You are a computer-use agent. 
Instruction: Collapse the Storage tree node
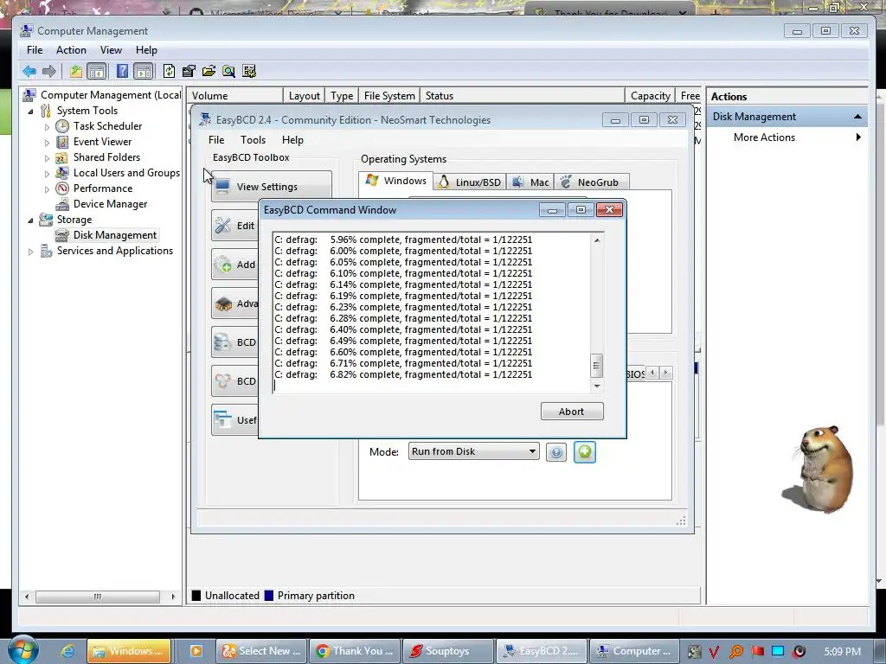pos(30,220)
